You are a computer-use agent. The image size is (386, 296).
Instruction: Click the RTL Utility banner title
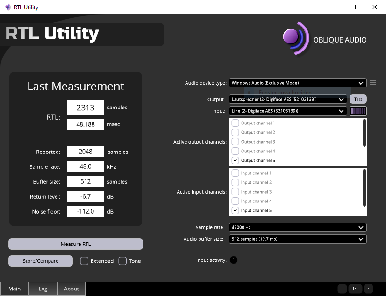click(52, 34)
